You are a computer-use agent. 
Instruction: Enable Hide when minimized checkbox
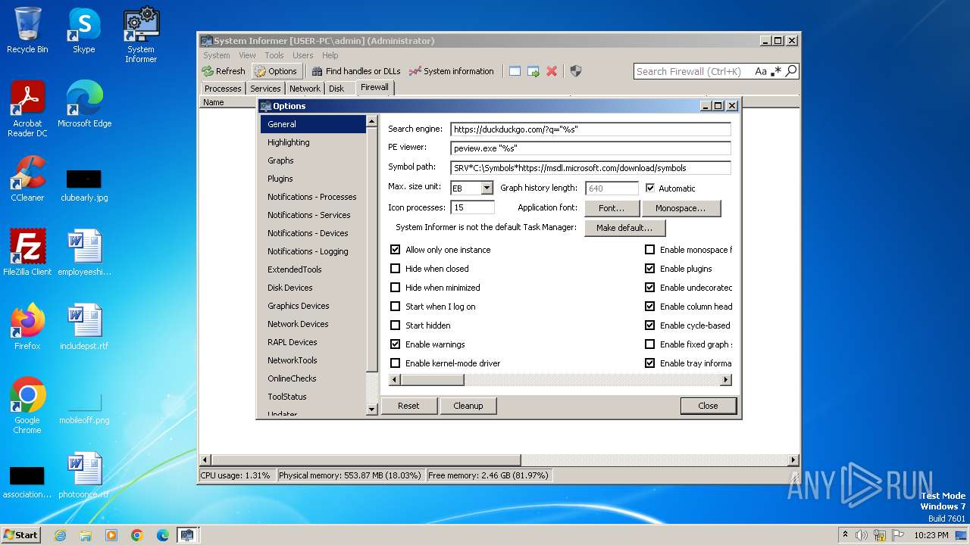pyautogui.click(x=395, y=288)
